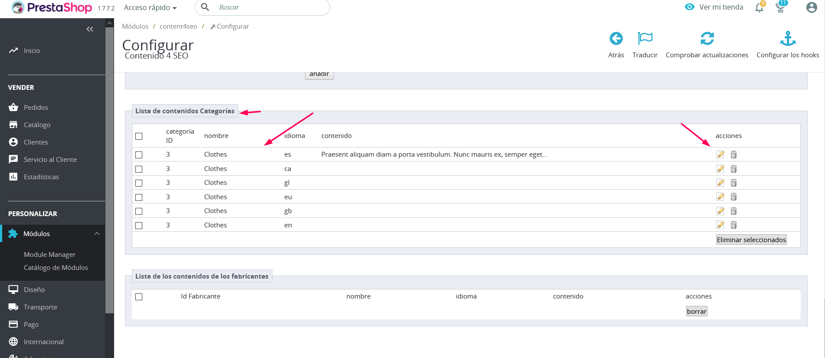The width and height of the screenshot is (825, 358).
Task: Check the 'gl' language row checkbox
Action: [x=139, y=183]
